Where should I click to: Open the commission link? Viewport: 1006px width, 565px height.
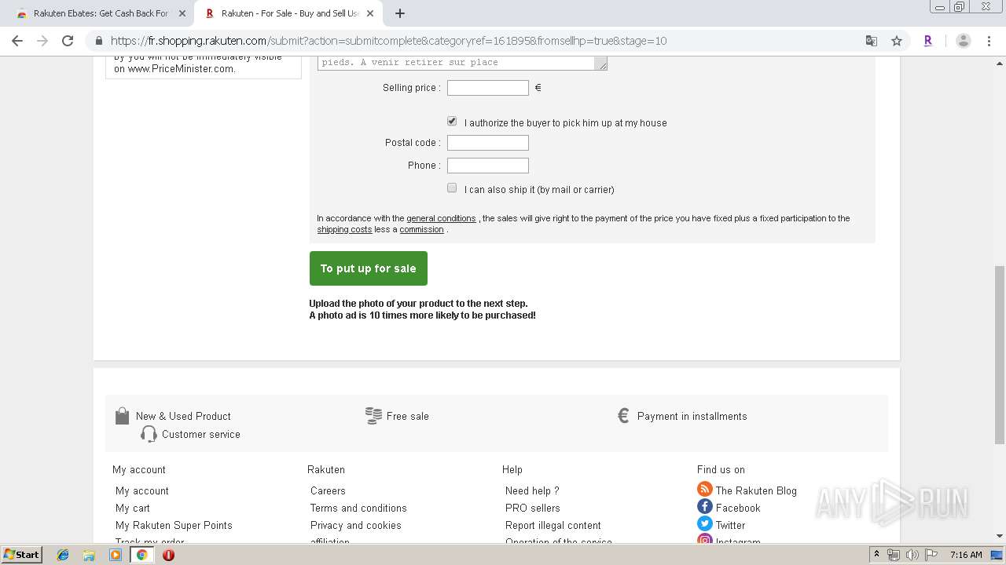(x=421, y=229)
